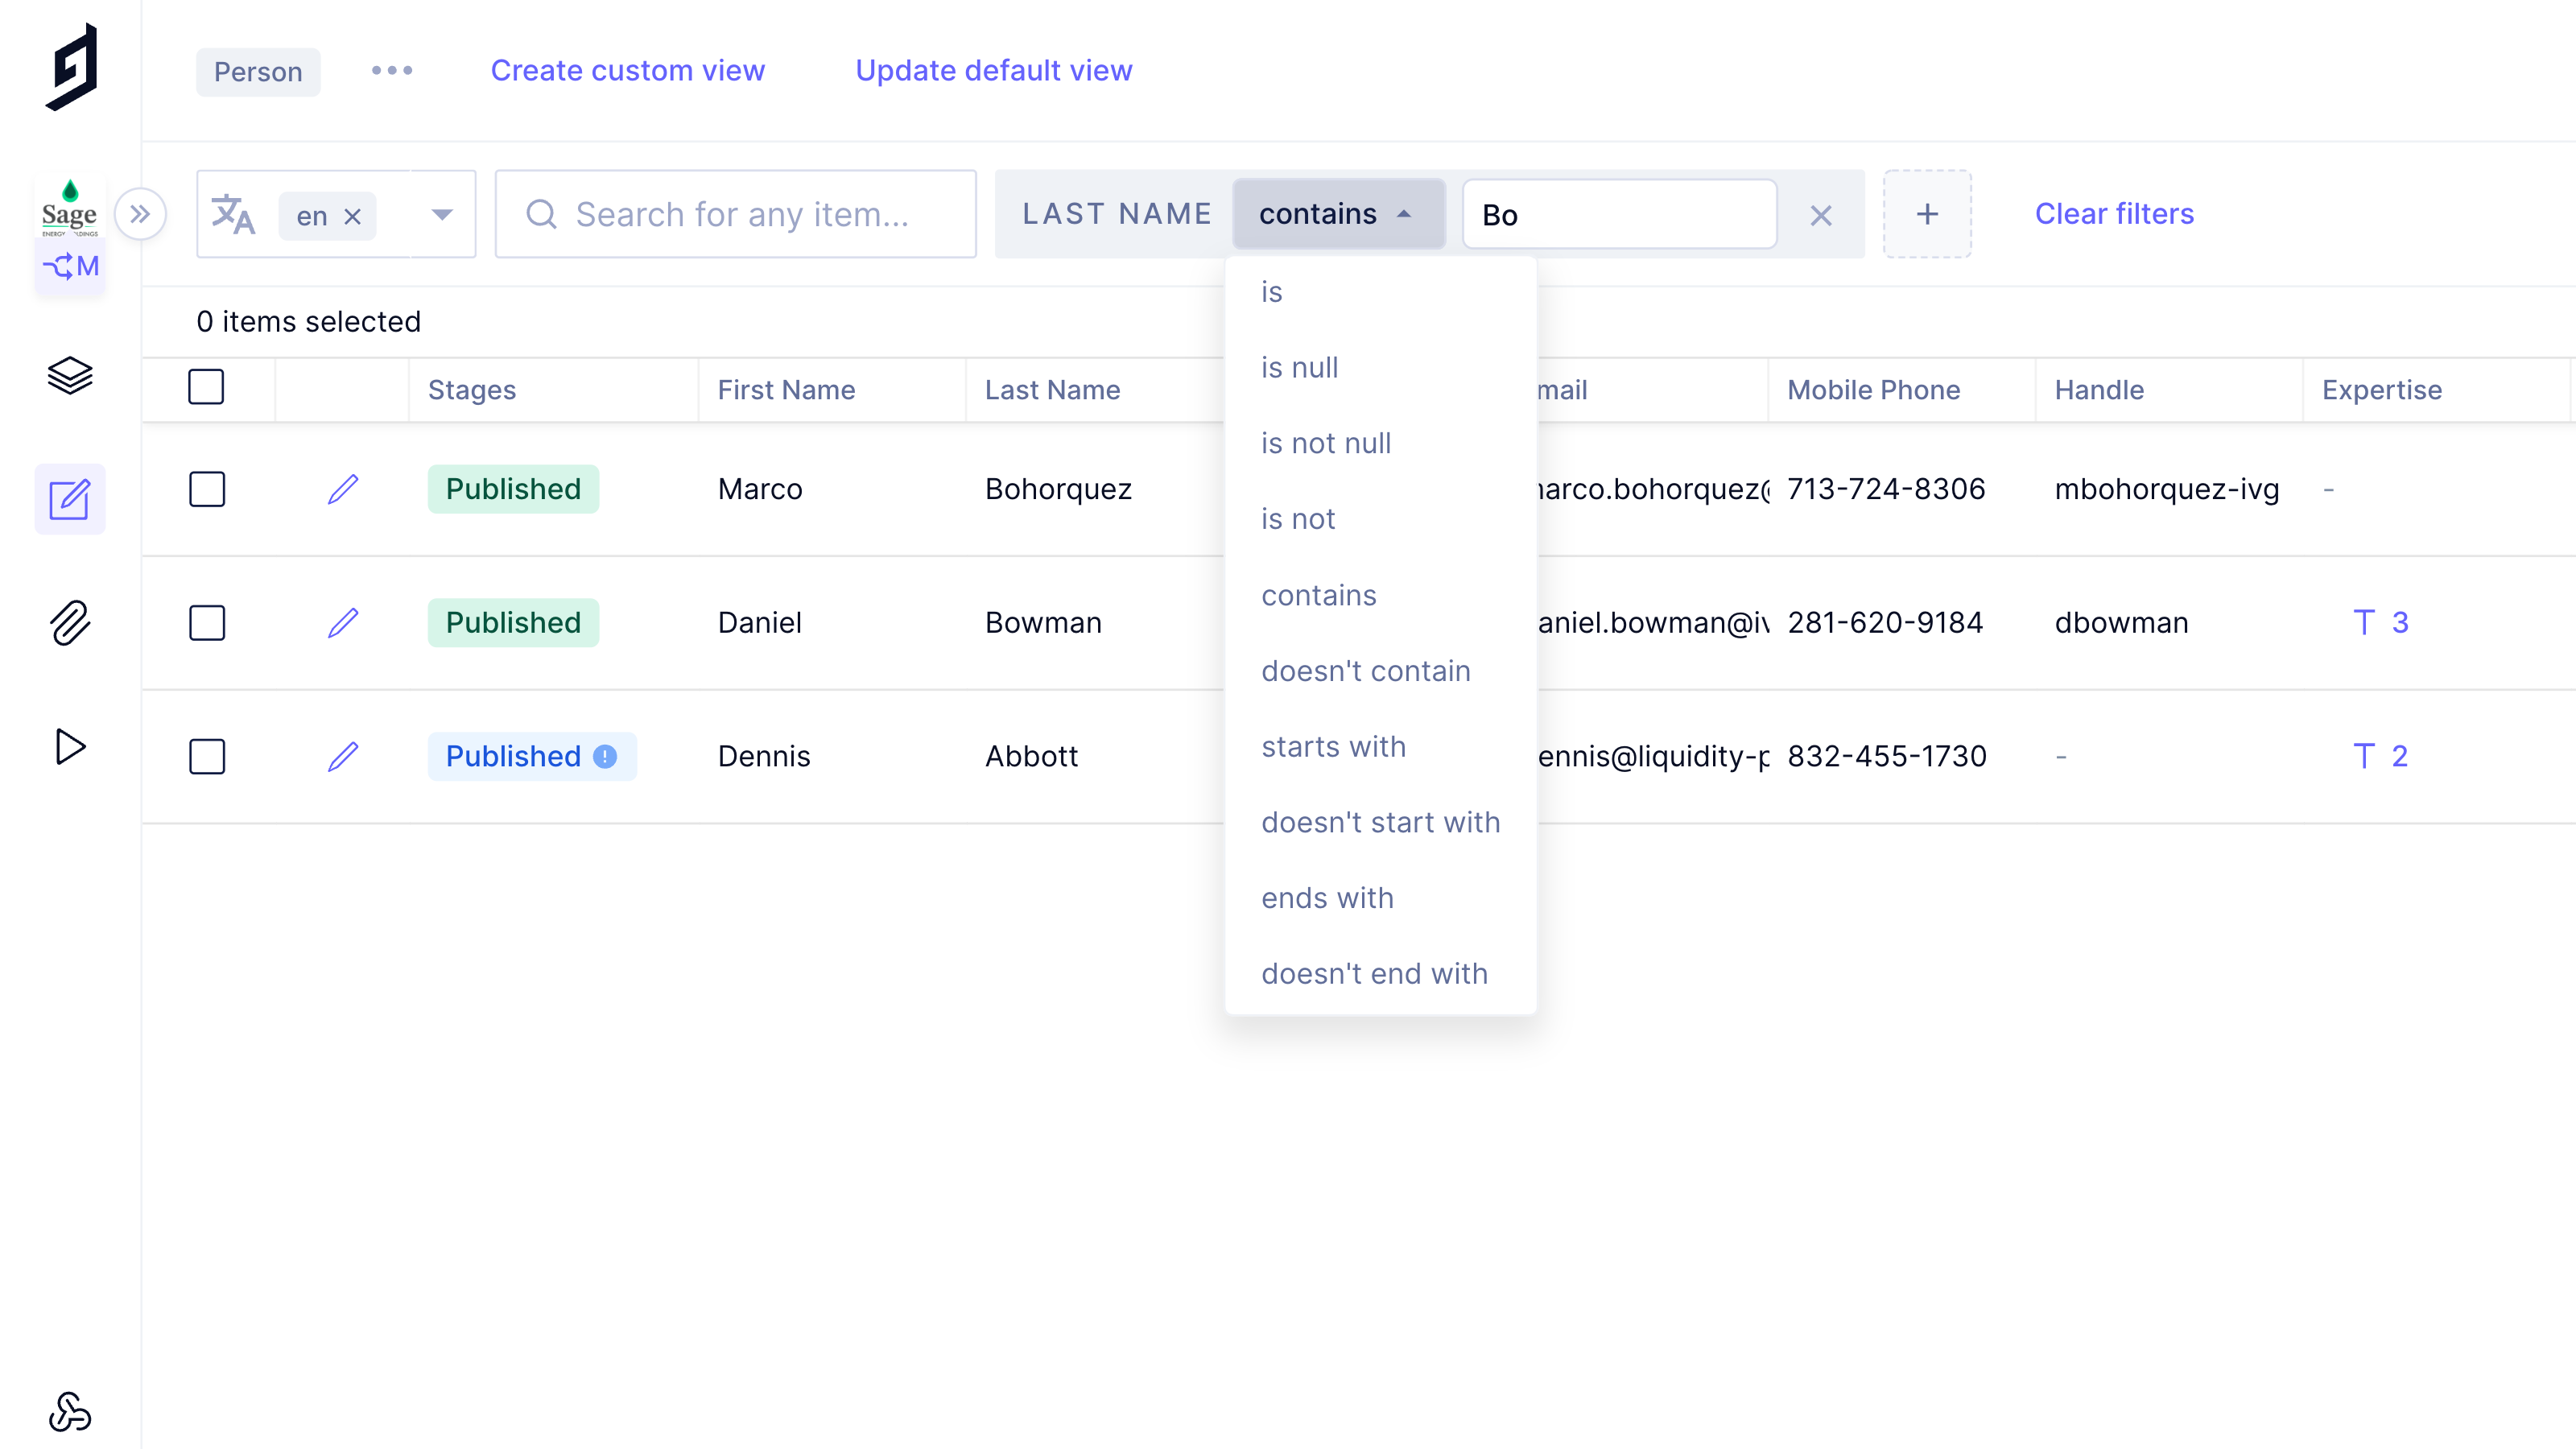
Task: Click the Clear filters link
Action: tap(2114, 214)
